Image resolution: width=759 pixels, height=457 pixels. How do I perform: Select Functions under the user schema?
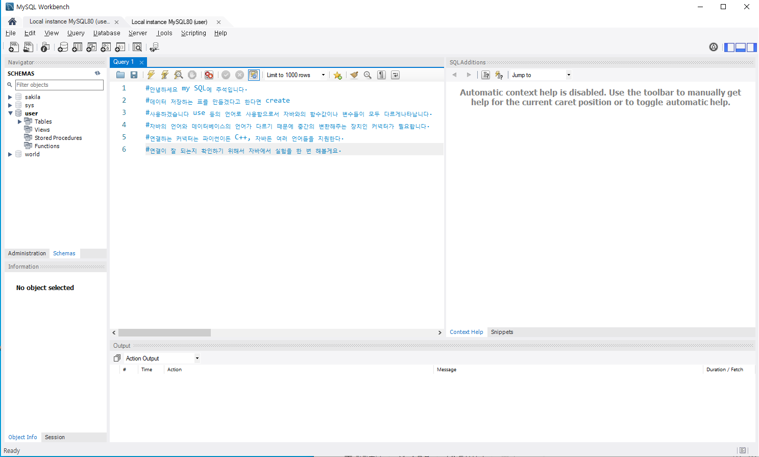[47, 146]
